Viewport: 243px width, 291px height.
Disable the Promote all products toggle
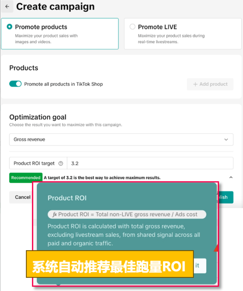coord(15,84)
